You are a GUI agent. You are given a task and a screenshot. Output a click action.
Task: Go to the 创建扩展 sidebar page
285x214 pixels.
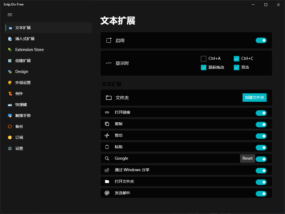pyautogui.click(x=23, y=61)
